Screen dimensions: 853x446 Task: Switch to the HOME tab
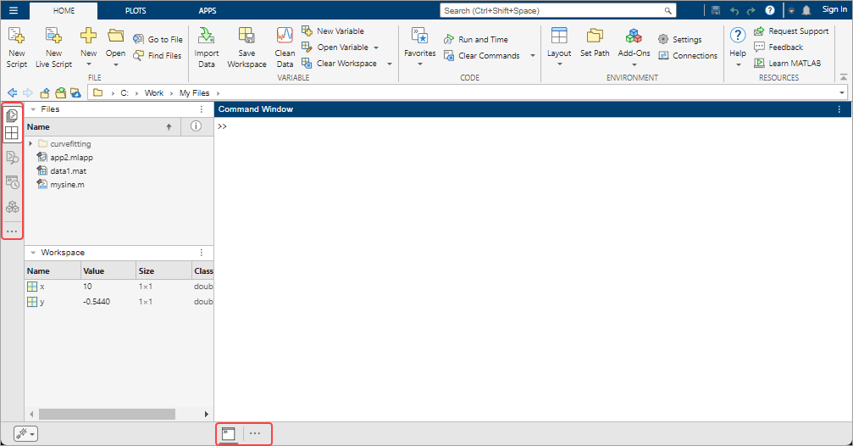pos(64,10)
